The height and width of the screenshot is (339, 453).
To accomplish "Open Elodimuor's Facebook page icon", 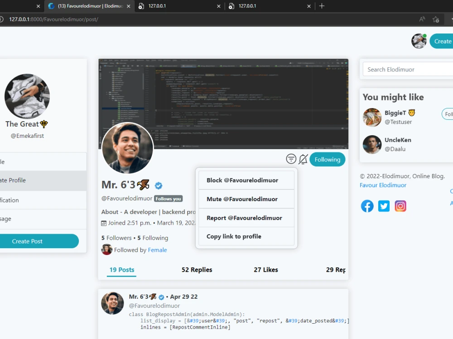I will (x=367, y=206).
